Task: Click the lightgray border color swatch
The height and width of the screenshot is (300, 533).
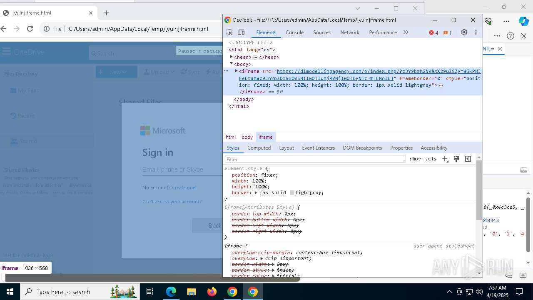Action: pyautogui.click(x=292, y=192)
